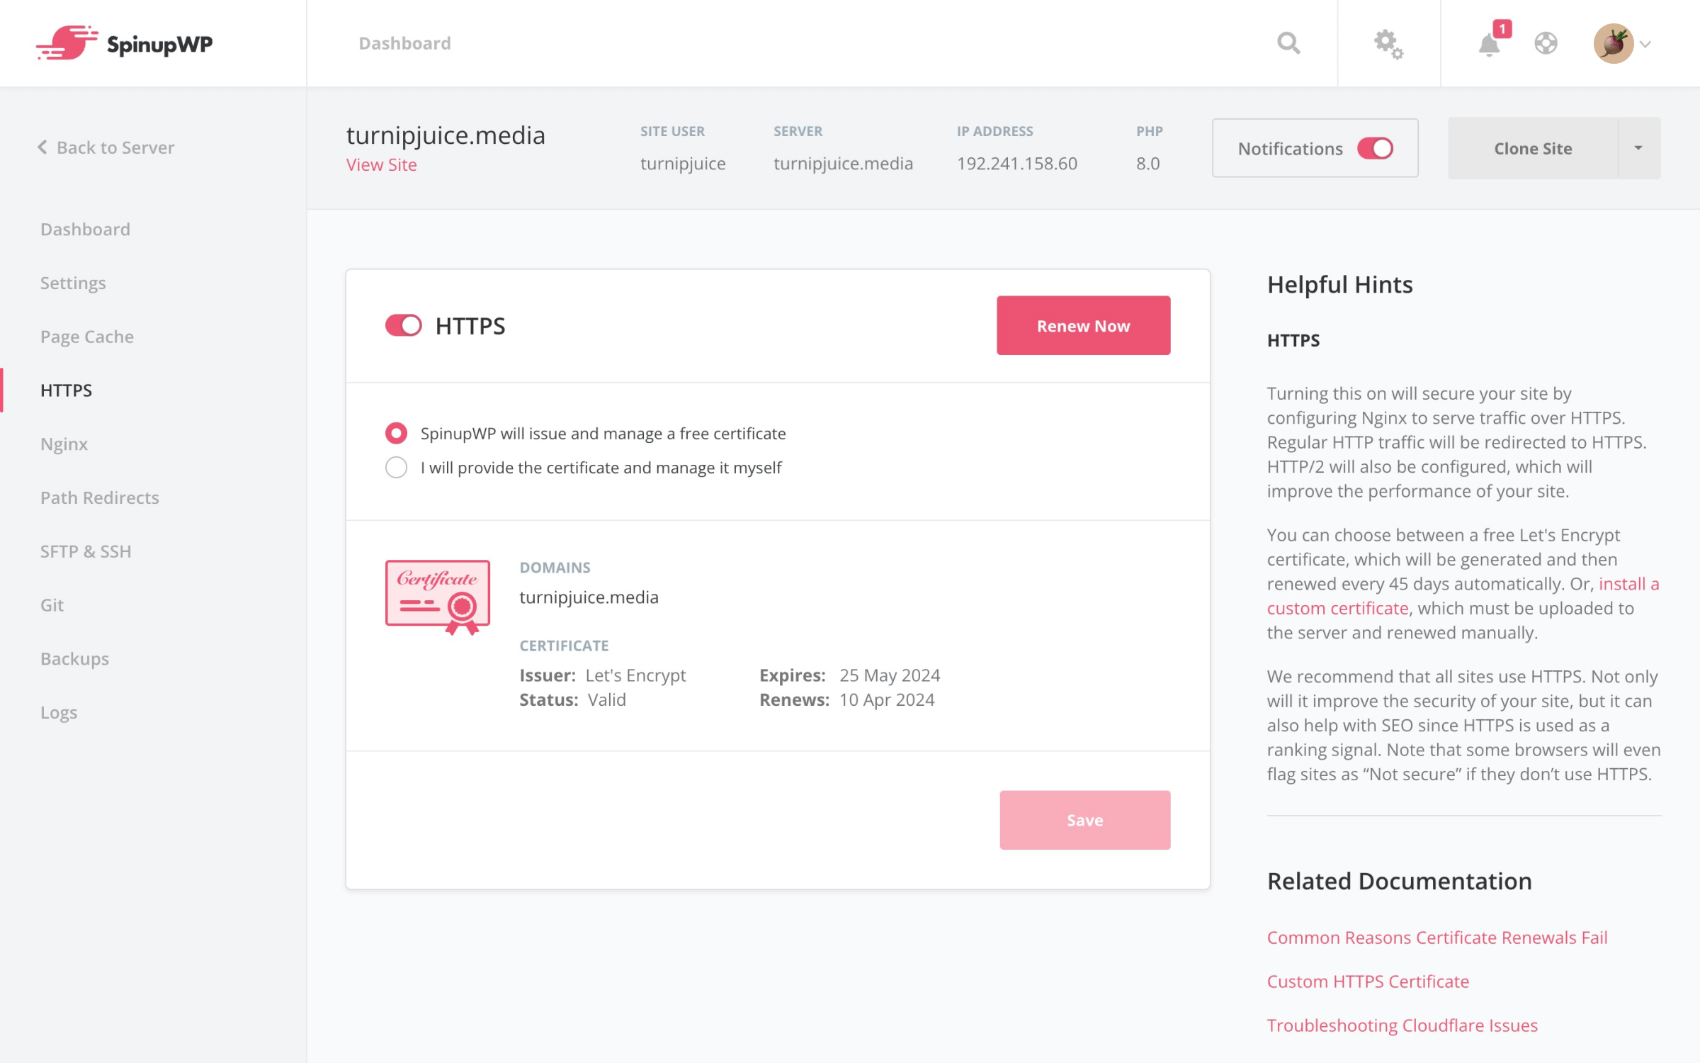Open the Dashboard sidebar item
Image resolution: width=1700 pixels, height=1063 pixels.
(85, 229)
